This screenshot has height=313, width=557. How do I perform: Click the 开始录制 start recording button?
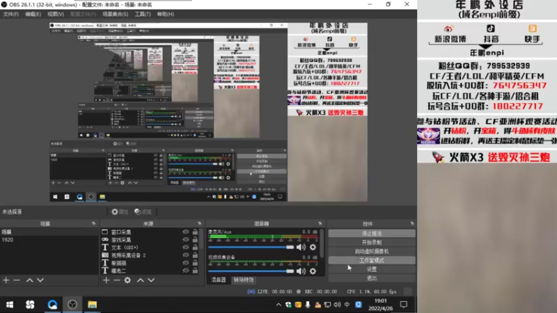(x=372, y=242)
